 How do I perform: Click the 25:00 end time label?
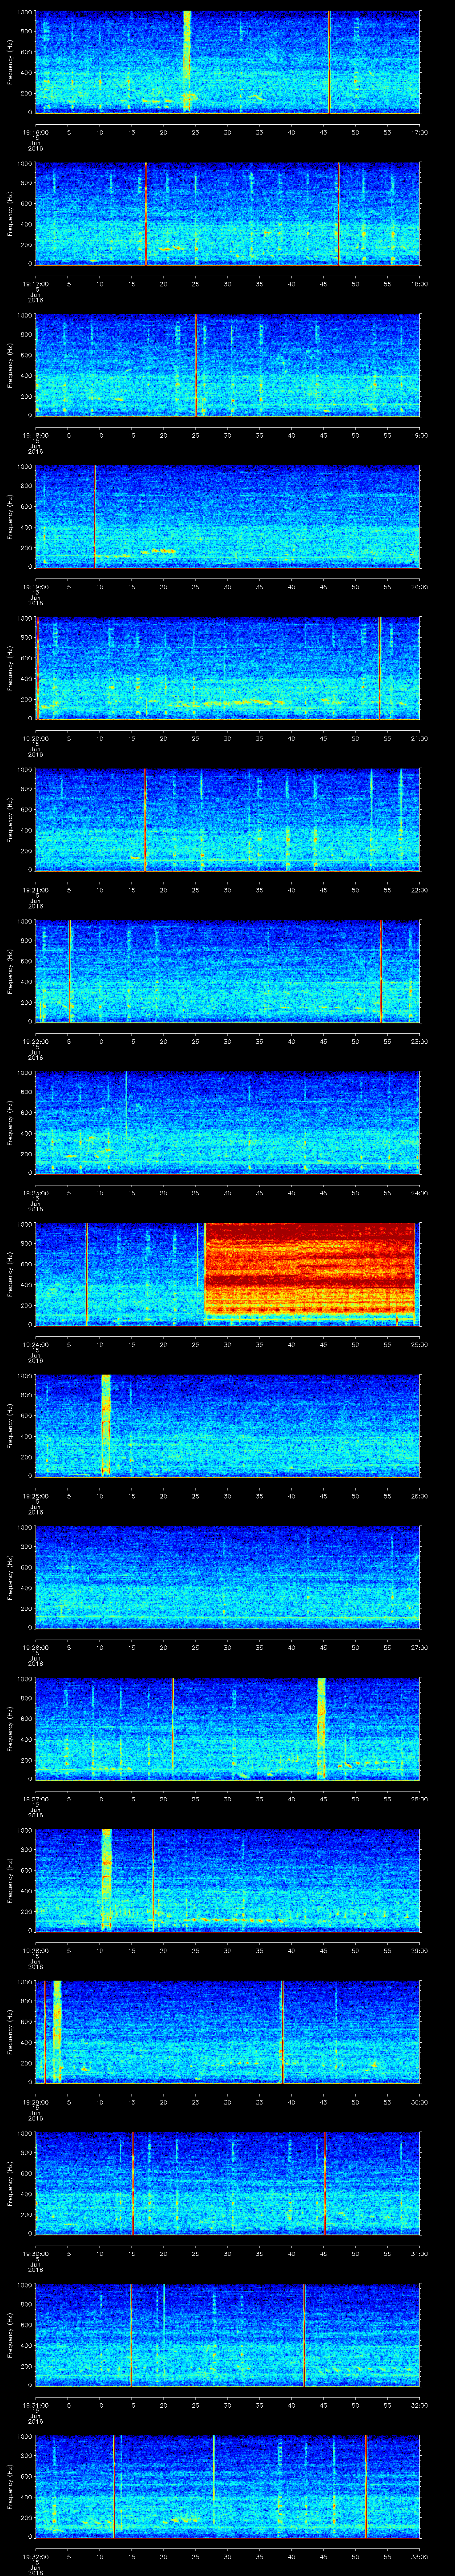pyautogui.click(x=419, y=1344)
